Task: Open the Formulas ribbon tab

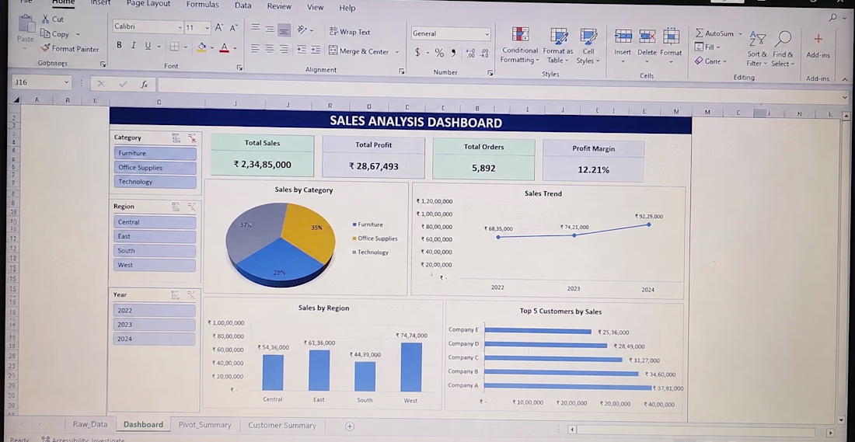Action: pos(202,5)
